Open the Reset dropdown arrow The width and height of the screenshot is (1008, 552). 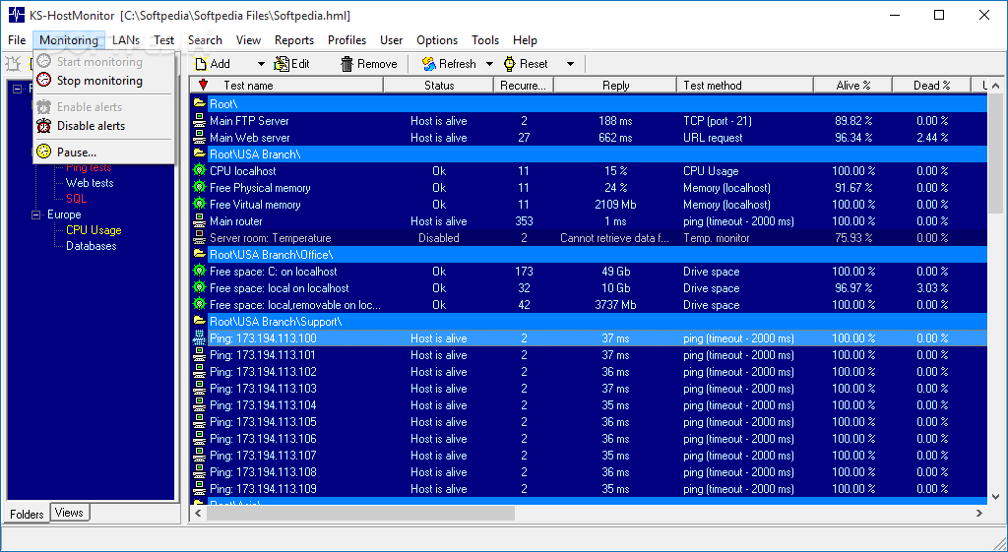coord(570,64)
